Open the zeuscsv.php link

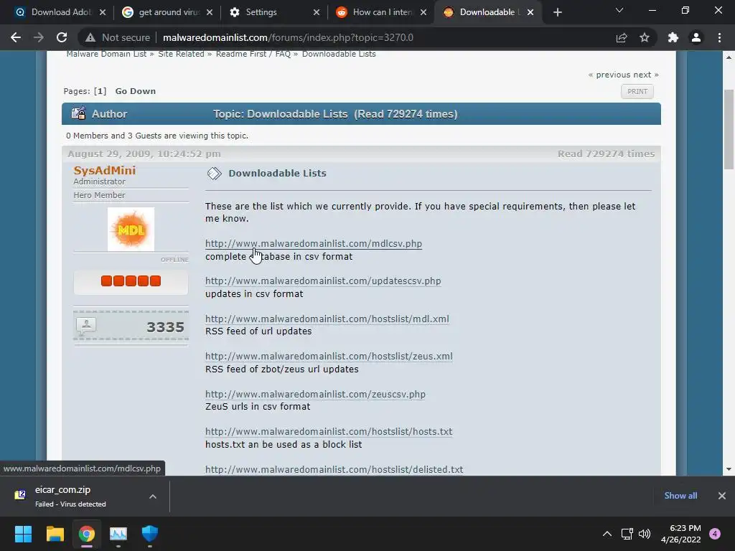click(316, 394)
